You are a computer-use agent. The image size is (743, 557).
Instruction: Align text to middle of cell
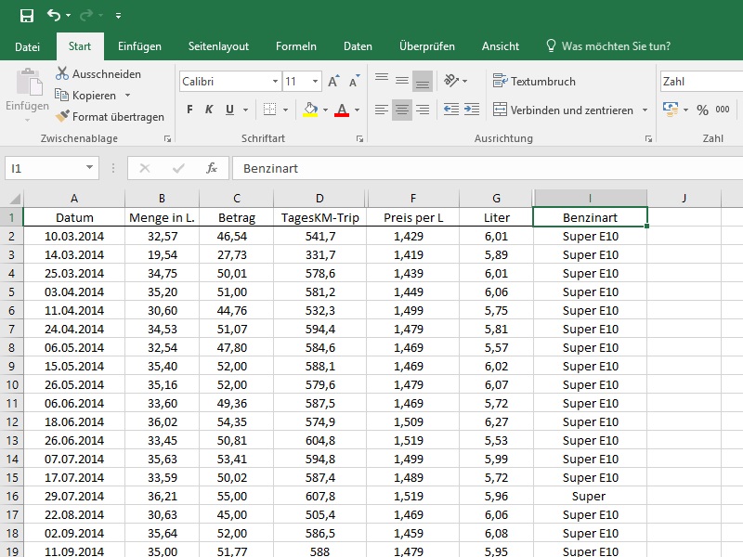[402, 81]
